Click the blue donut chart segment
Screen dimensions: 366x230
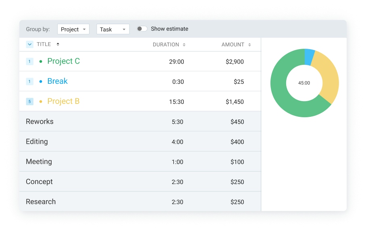309,57
